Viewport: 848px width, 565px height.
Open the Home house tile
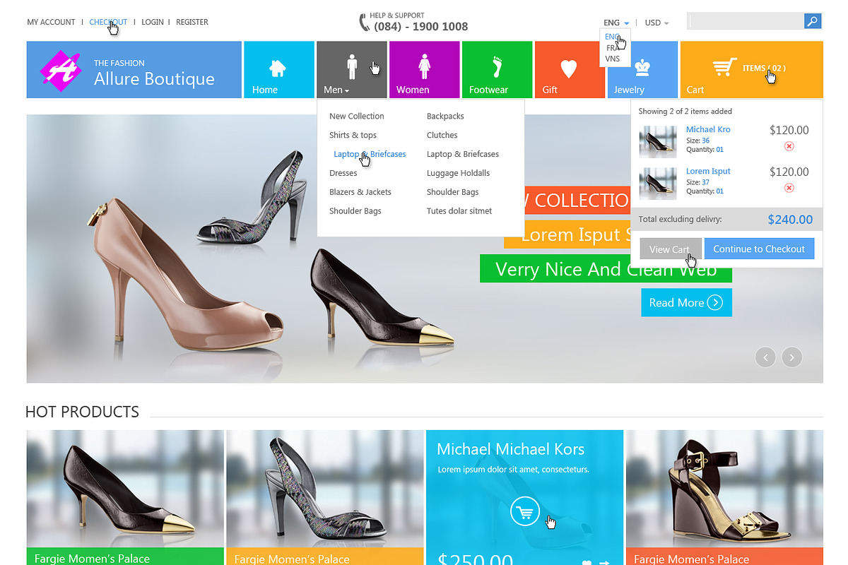tap(278, 69)
